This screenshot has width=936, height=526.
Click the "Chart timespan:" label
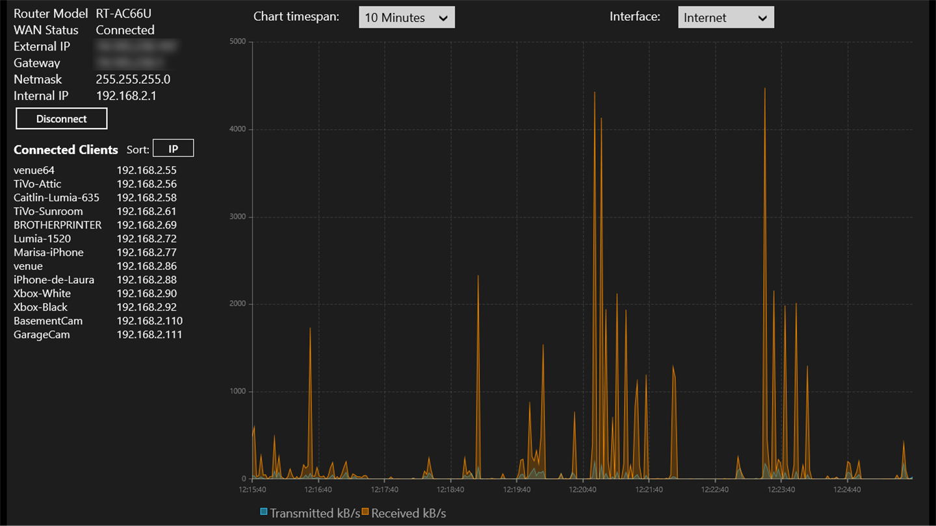[x=296, y=17]
